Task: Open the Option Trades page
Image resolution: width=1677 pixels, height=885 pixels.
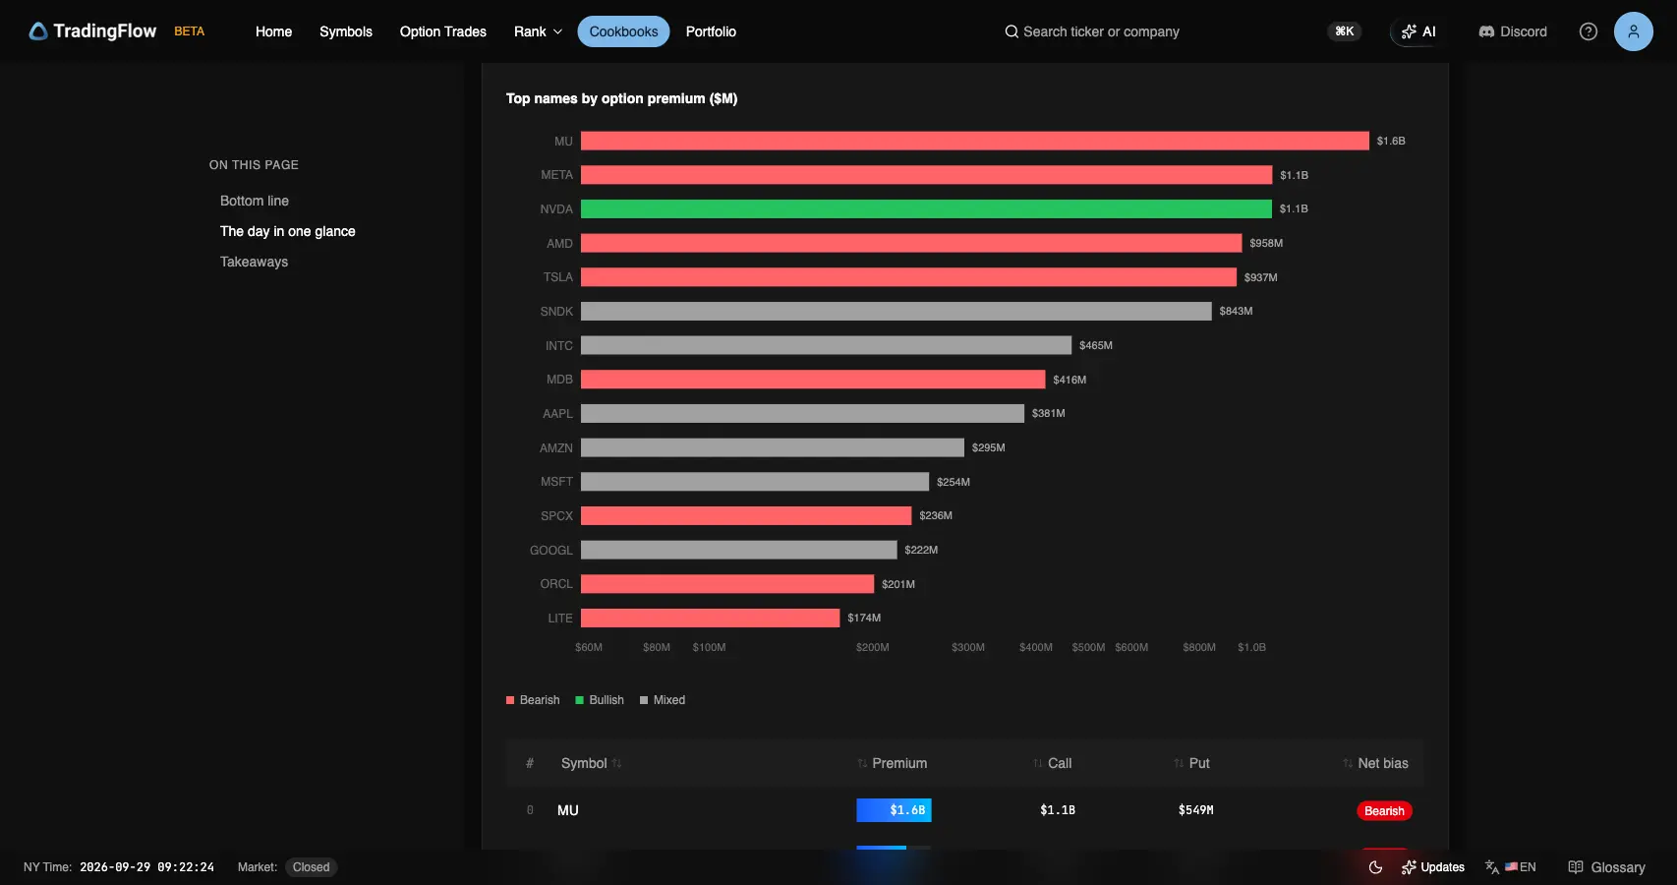Action: click(x=443, y=31)
